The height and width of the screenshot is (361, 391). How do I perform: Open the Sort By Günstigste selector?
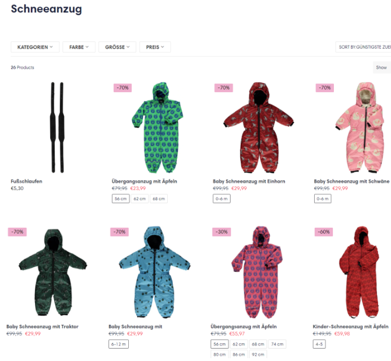point(363,47)
